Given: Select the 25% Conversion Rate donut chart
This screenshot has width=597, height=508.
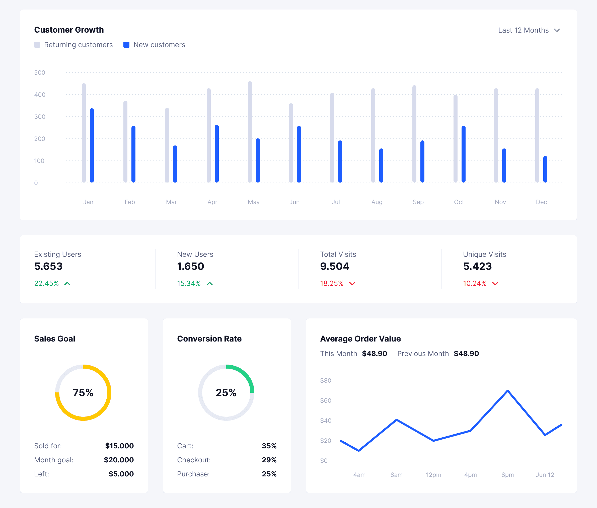Looking at the screenshot, I should (x=227, y=392).
